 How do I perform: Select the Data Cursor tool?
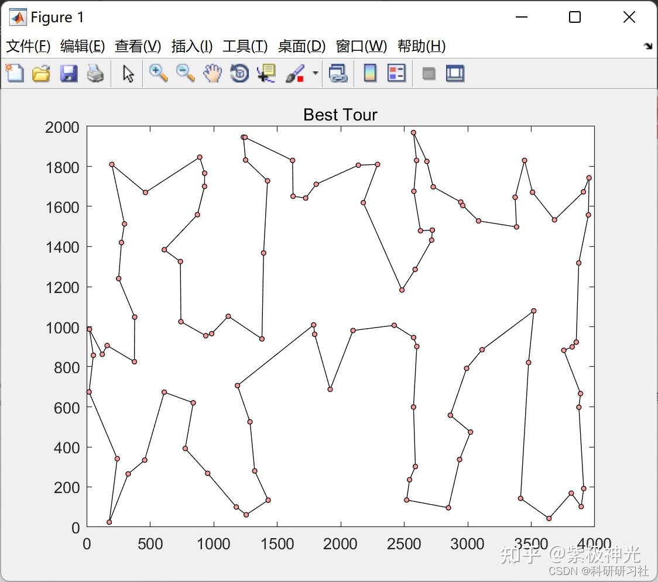(266, 73)
